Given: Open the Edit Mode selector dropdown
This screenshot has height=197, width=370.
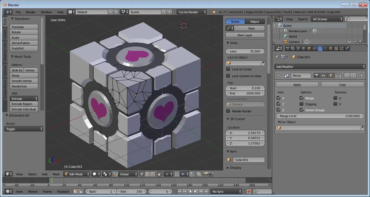Looking at the screenshot, I should [x=76, y=174].
